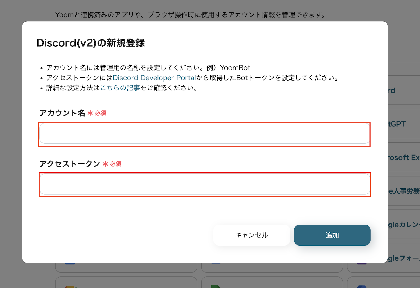Click the 追加 button to register

[x=332, y=235]
